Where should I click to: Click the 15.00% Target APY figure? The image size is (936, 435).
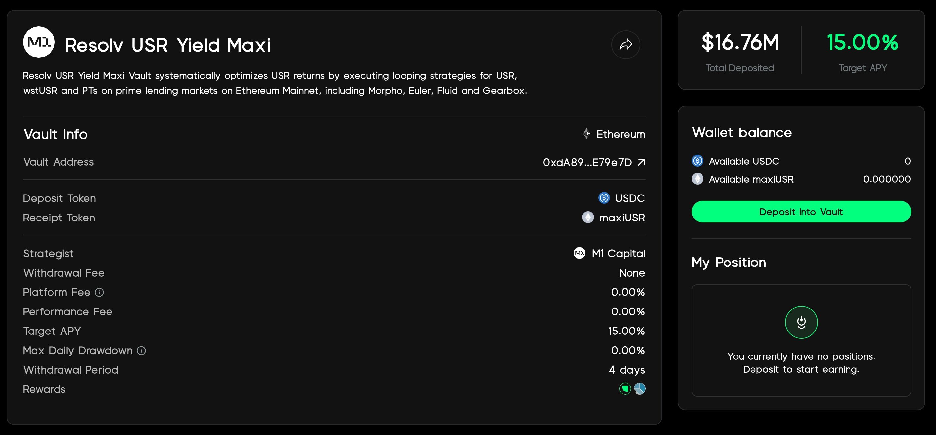tap(863, 42)
